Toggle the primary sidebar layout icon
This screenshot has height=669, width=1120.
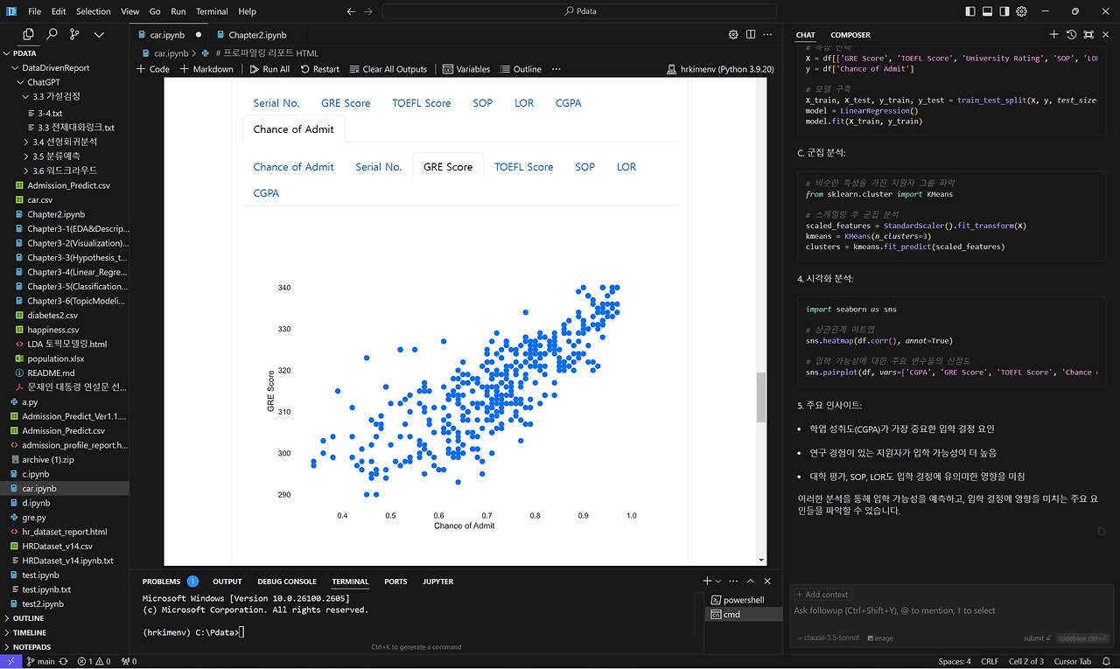pyautogui.click(x=969, y=11)
